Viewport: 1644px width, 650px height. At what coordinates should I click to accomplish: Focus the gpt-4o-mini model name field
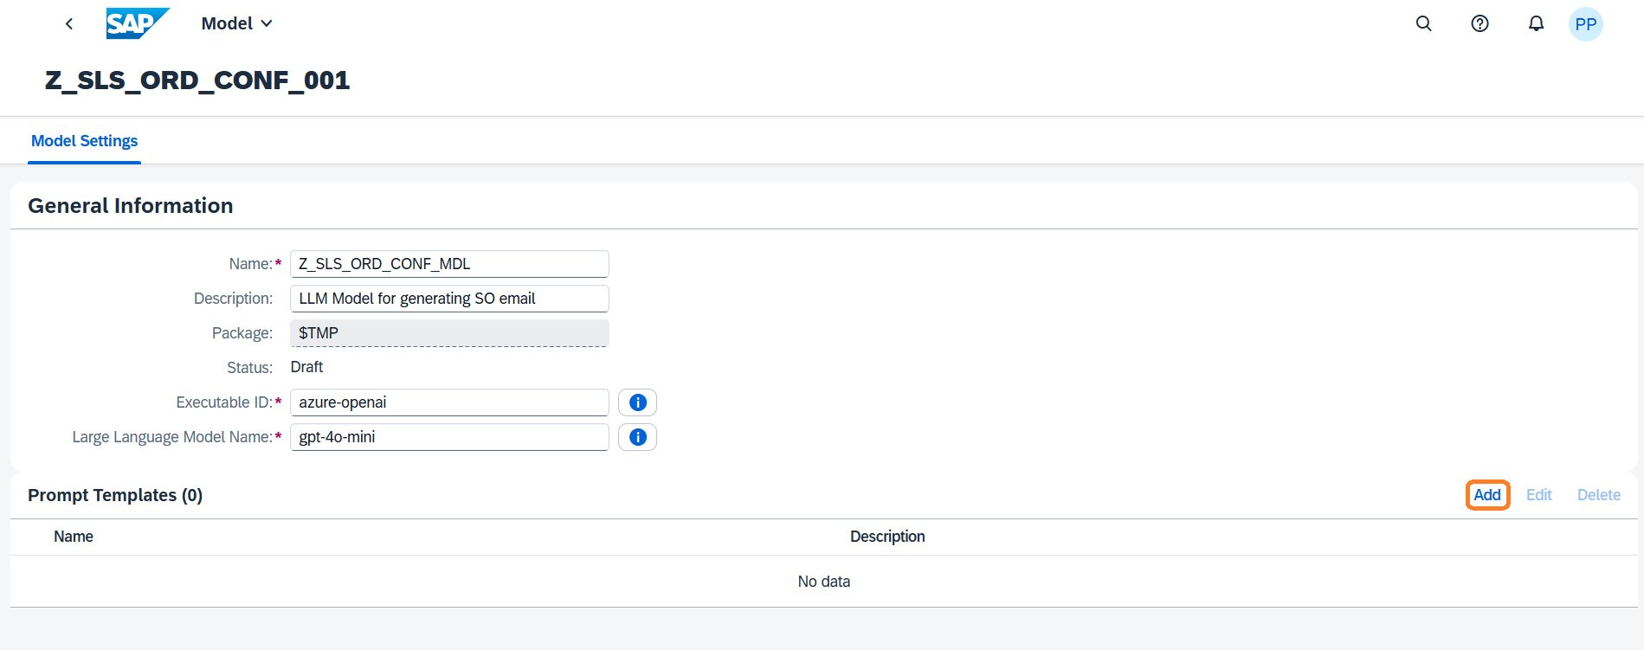[x=449, y=437]
